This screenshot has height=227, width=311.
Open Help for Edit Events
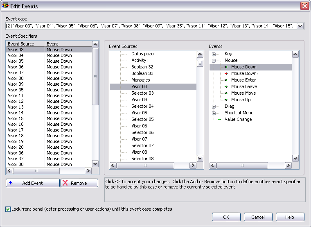click(290, 217)
